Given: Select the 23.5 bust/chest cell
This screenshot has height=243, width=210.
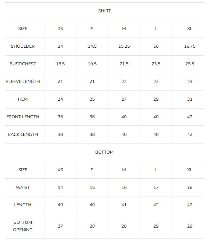Looking at the screenshot, I should coord(156,64).
